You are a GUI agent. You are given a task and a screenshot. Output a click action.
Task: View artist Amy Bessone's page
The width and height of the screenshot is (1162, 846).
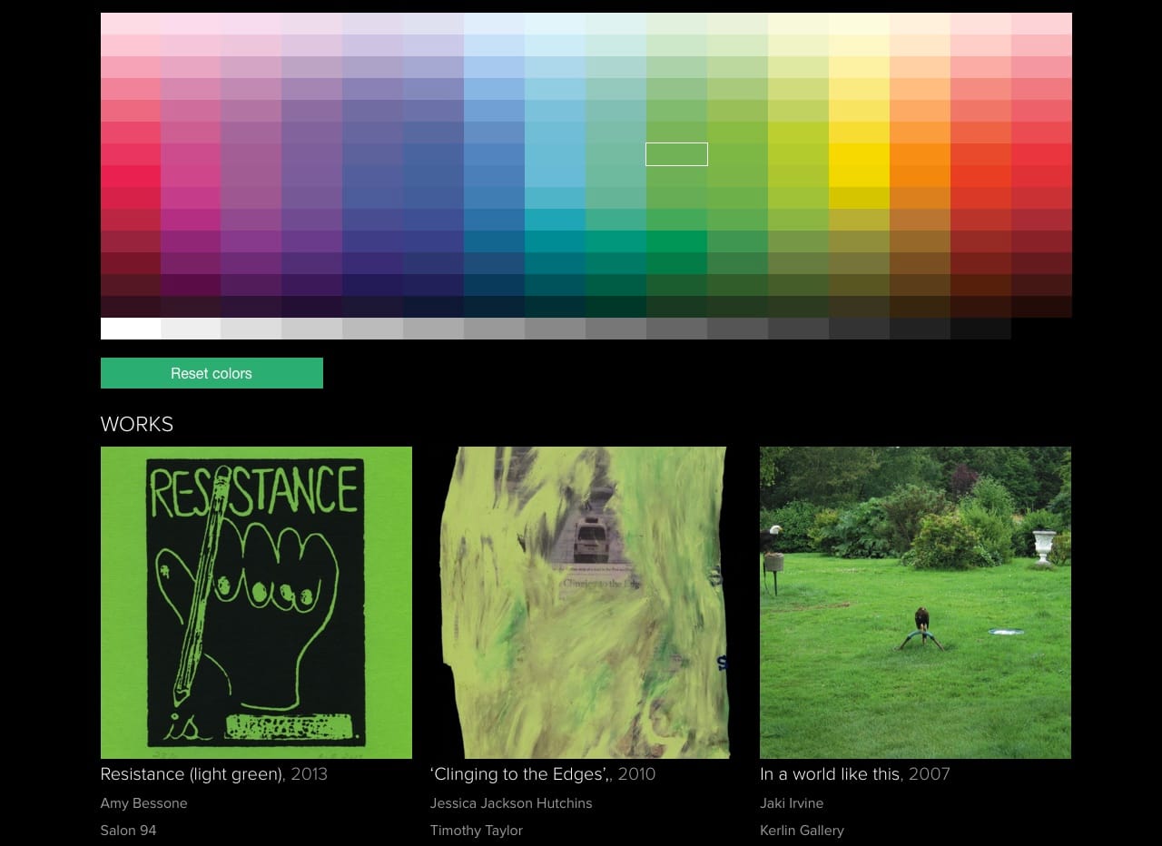(143, 803)
